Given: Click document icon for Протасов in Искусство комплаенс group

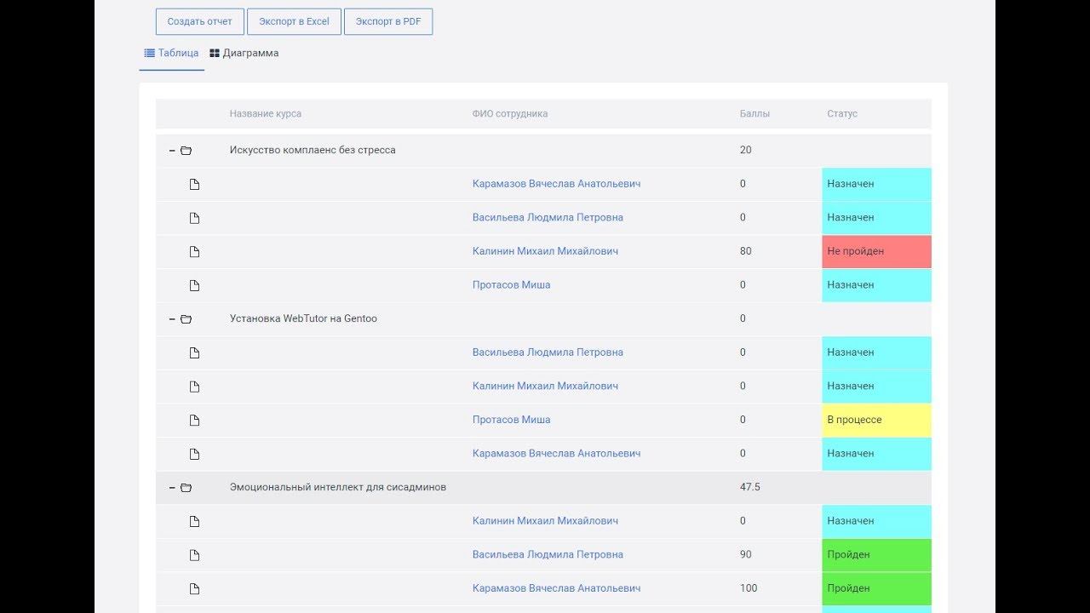Looking at the screenshot, I should [x=194, y=285].
